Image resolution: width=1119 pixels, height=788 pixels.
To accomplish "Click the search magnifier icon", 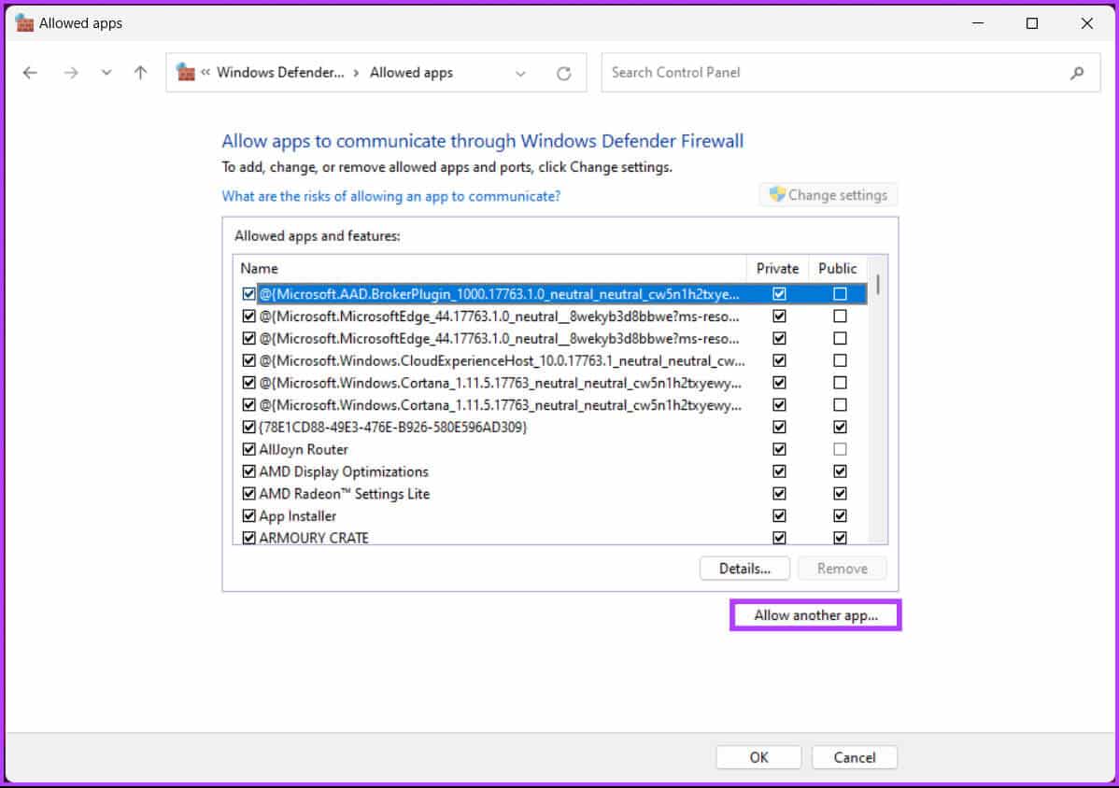I will [x=1077, y=73].
